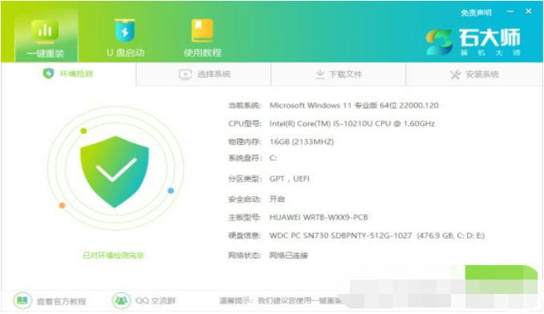Open the U盘启动 shield icon
544x314 pixels.
[x=125, y=30]
